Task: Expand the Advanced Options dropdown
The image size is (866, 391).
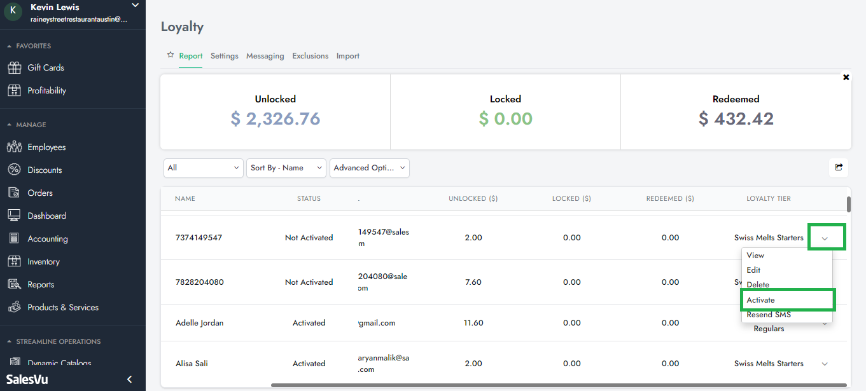Action: click(x=369, y=168)
